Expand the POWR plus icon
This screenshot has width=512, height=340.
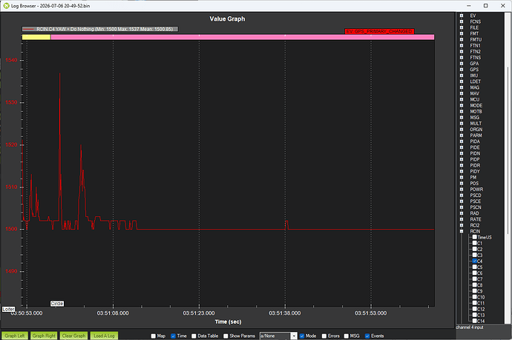(x=462, y=189)
